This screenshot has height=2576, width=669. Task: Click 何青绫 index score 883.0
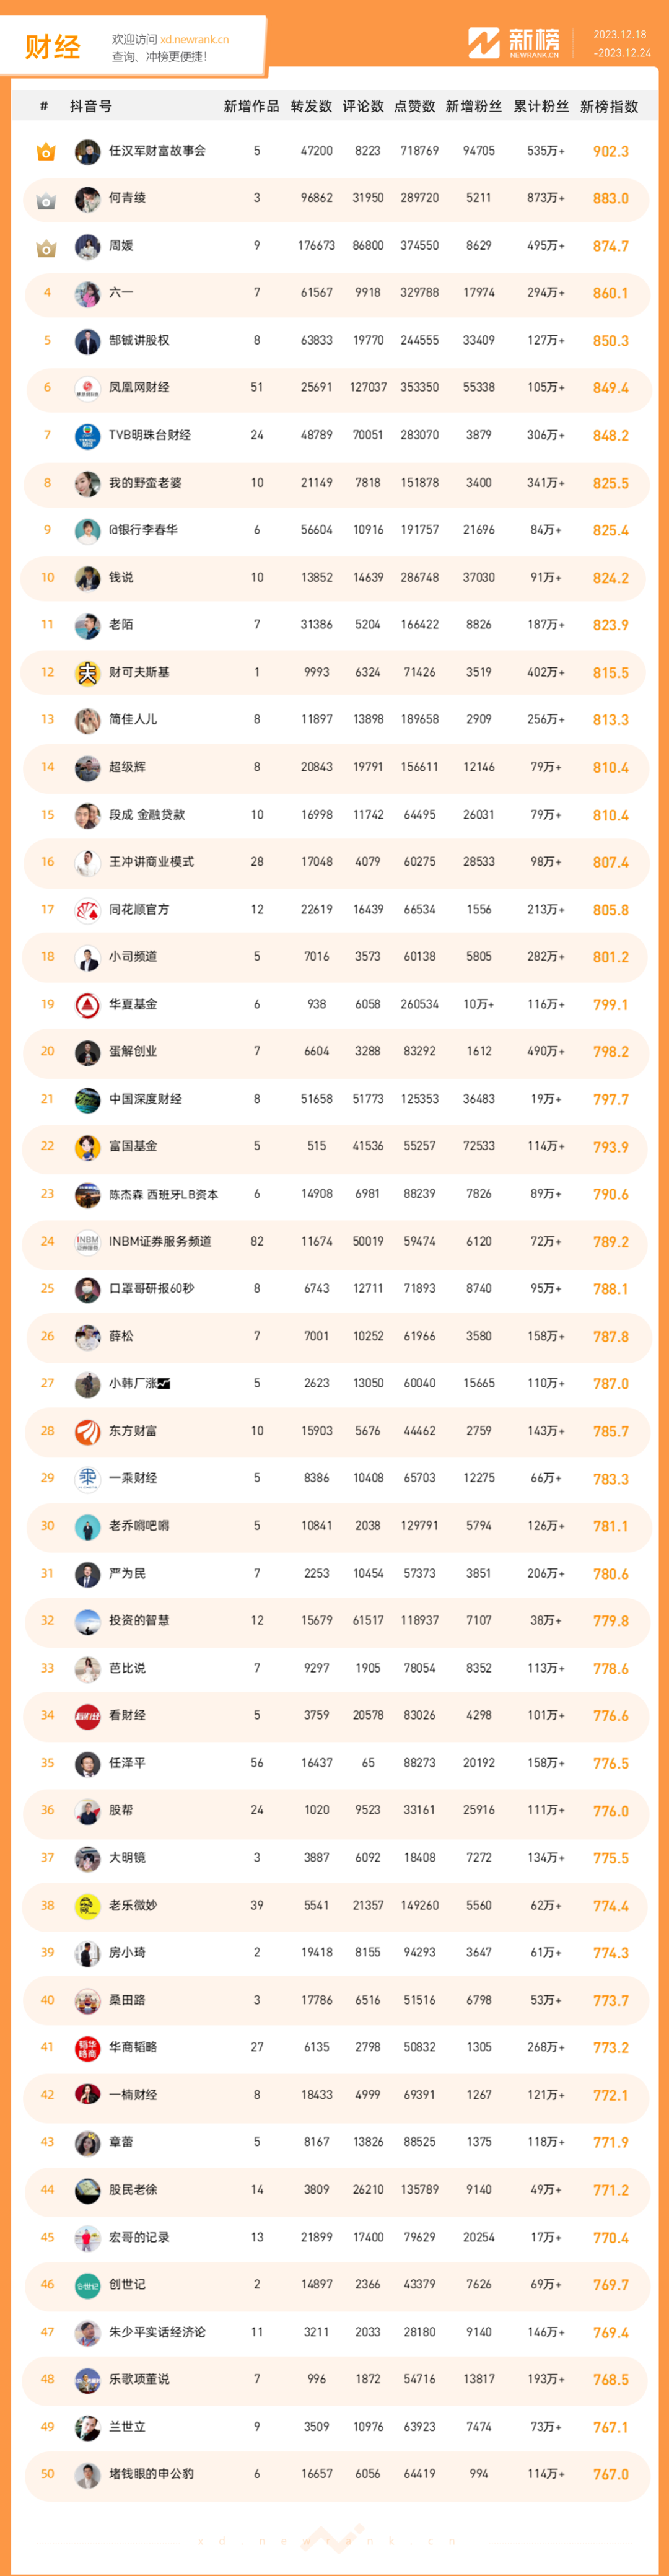(610, 199)
